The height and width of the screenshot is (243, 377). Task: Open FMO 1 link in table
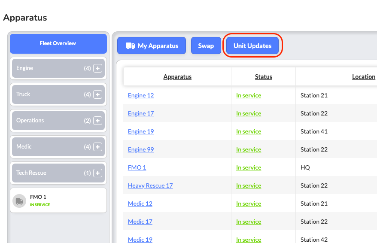point(137,167)
